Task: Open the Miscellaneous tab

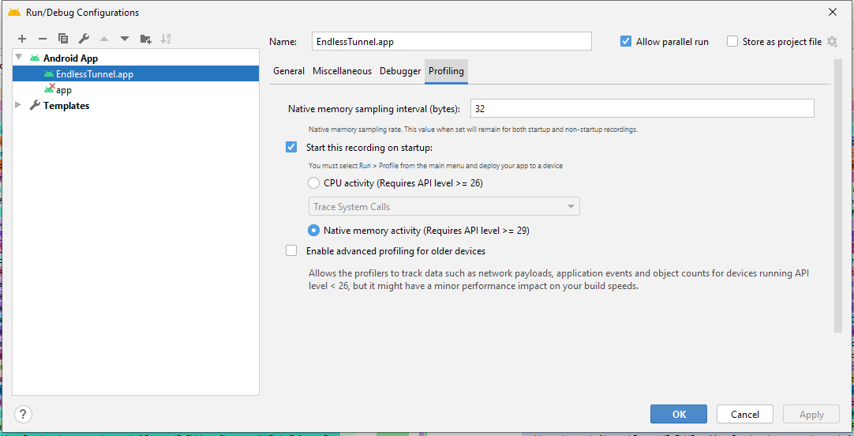Action: [x=342, y=71]
